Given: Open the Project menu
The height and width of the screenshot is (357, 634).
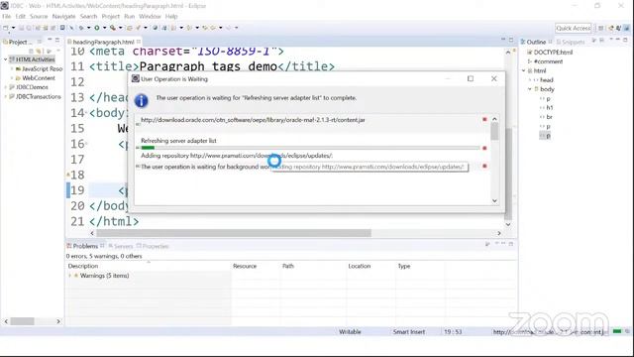Looking at the screenshot, I should pos(110,16).
